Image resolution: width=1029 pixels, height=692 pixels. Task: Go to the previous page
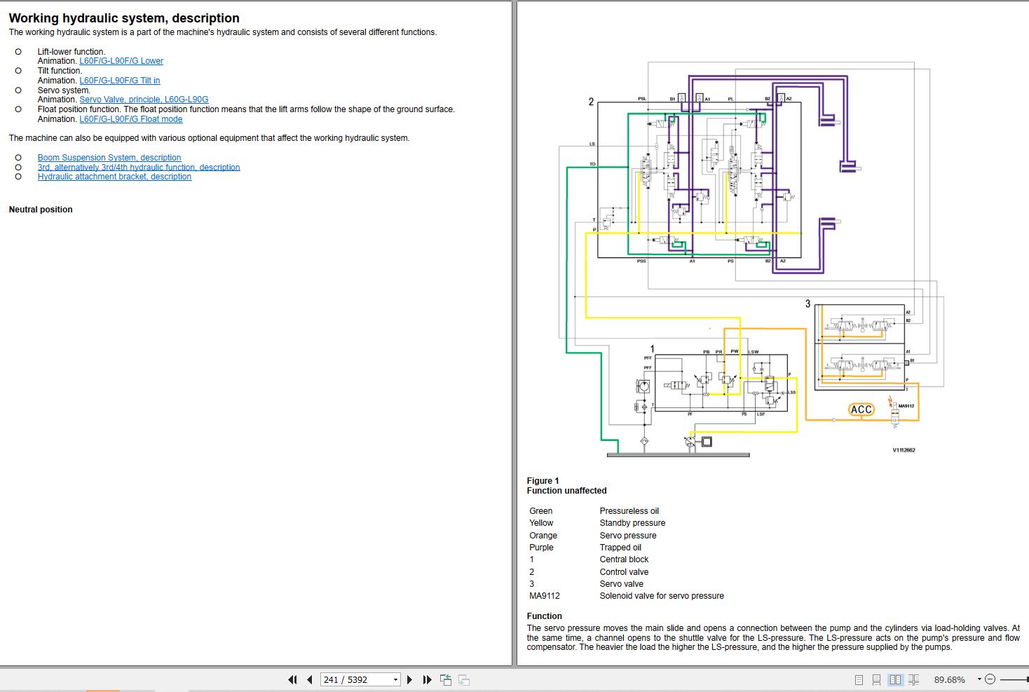[309, 679]
